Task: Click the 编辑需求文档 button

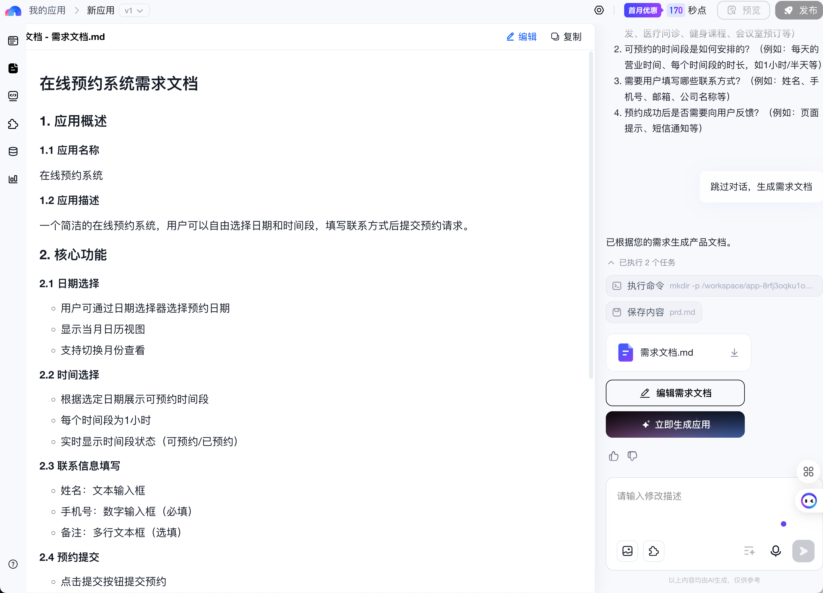Action: (675, 393)
